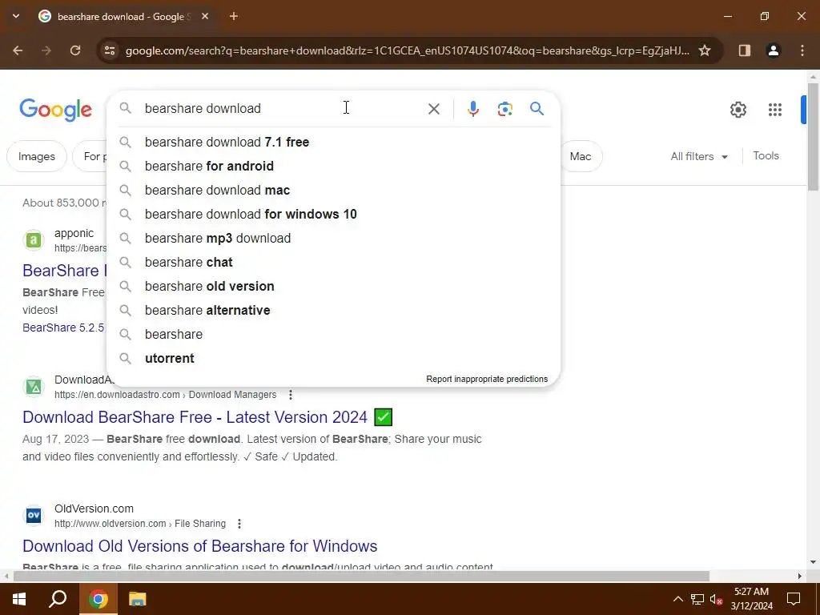This screenshot has height=615, width=820.
Task: Click the Chrome address bar URL
Action: (x=407, y=50)
